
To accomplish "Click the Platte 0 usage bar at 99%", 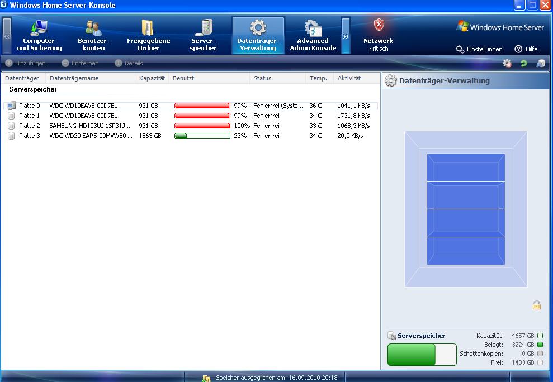I will 202,106.
